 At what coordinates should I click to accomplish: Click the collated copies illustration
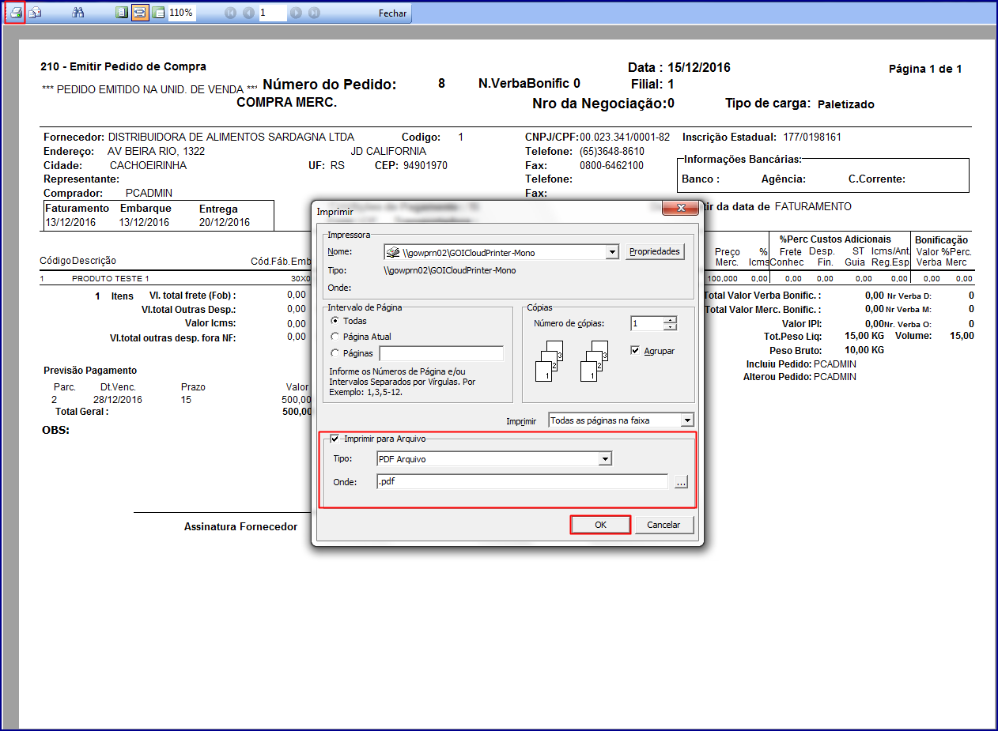click(573, 361)
